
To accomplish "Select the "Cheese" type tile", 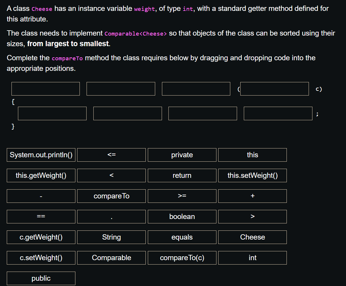I will tap(252, 237).
